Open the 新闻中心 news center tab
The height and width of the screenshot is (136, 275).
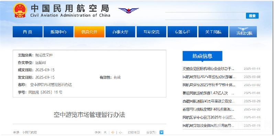pyautogui.click(x=58, y=32)
